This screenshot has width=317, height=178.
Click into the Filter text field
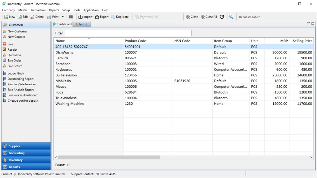(128, 33)
